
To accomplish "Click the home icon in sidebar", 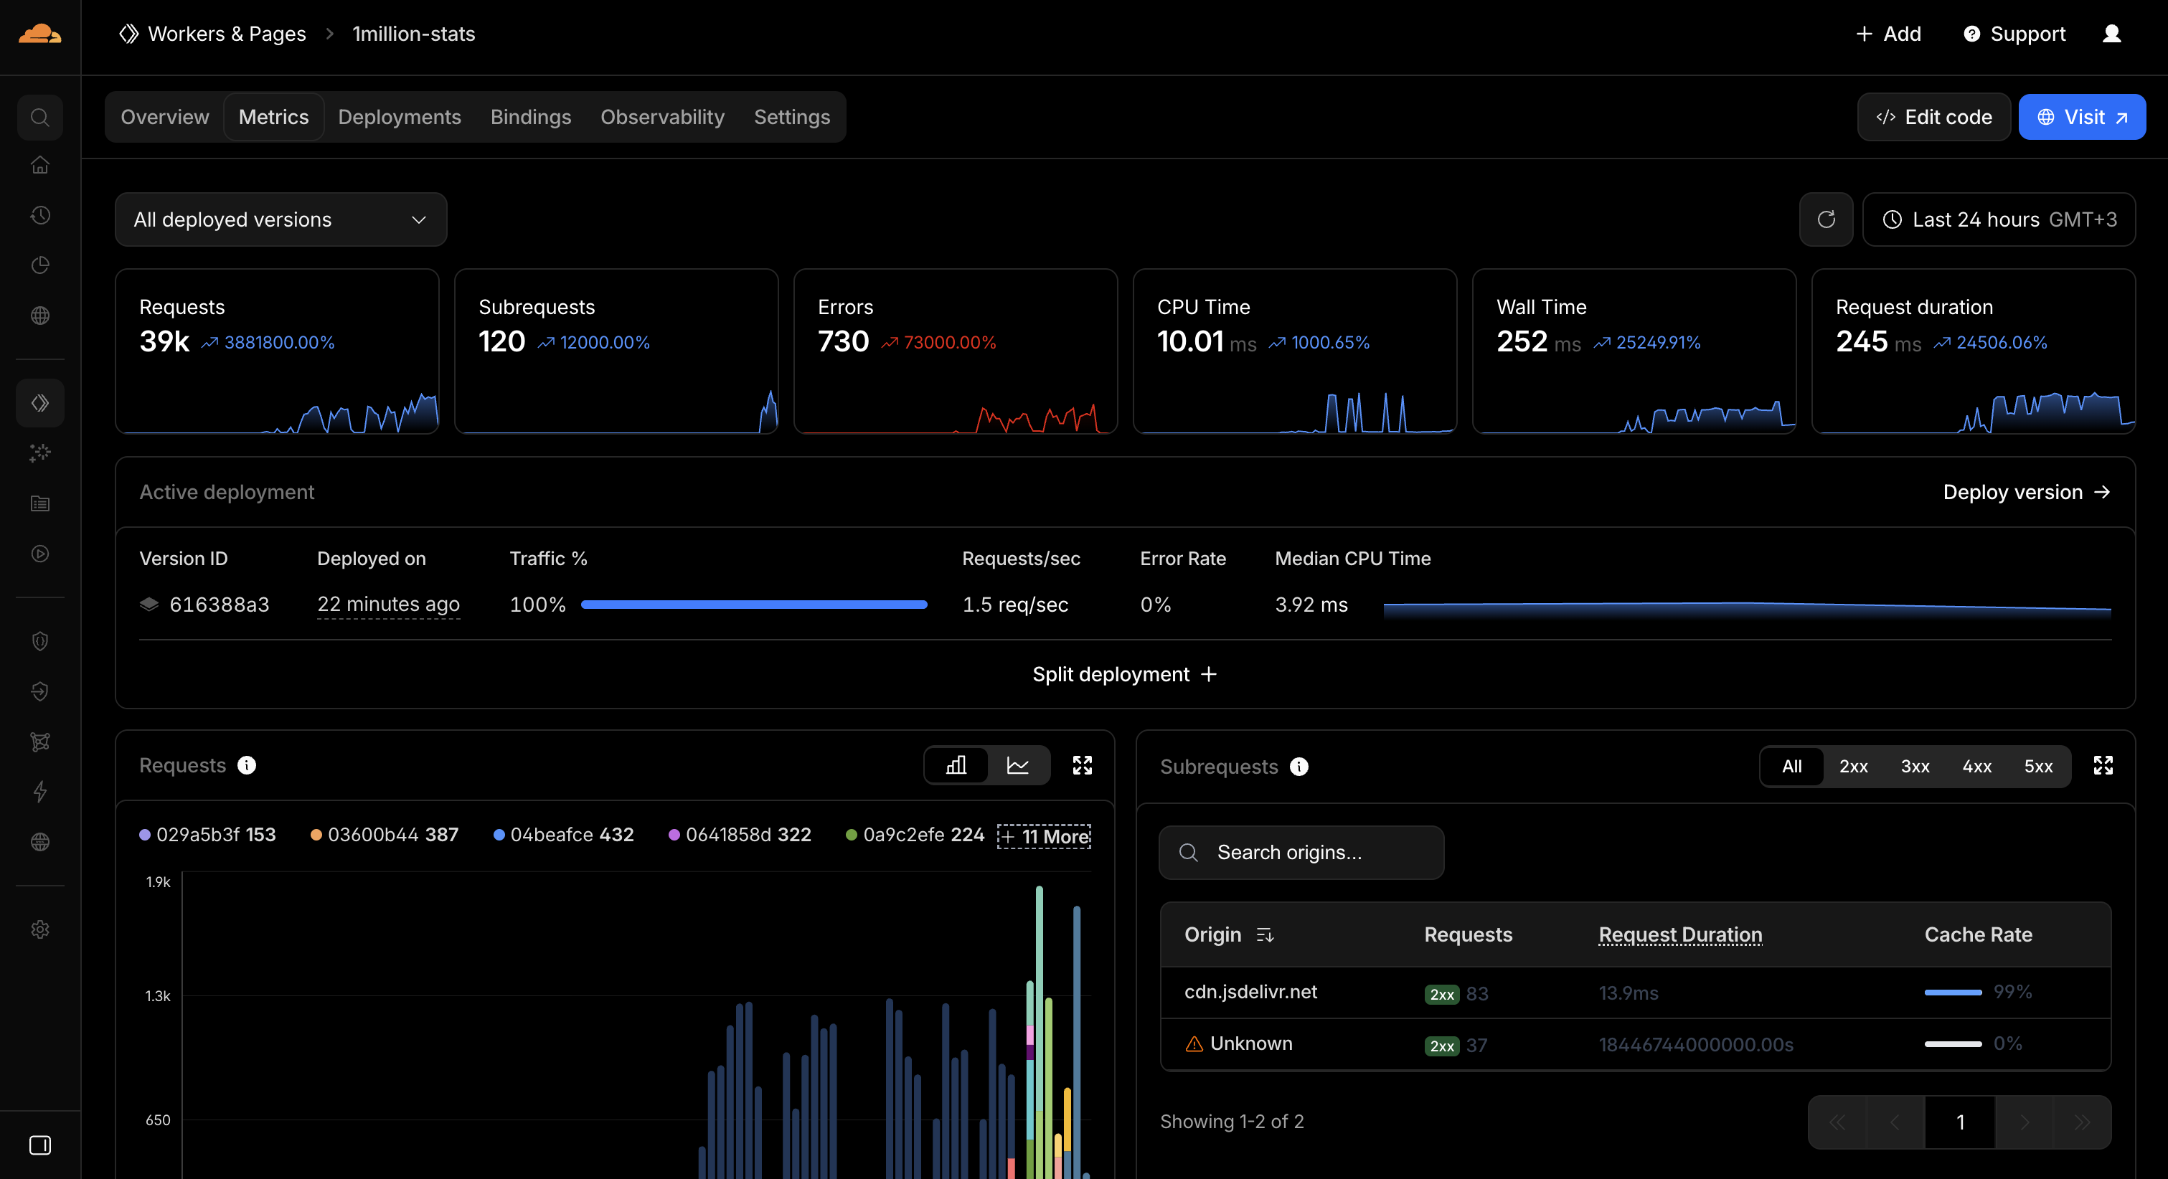I will 39,165.
